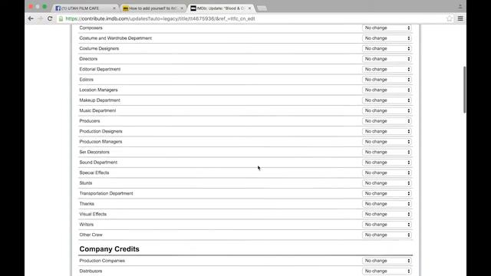Open the Music Department dropdown
Viewport: 491px width, 276px height.
pyautogui.click(x=387, y=110)
